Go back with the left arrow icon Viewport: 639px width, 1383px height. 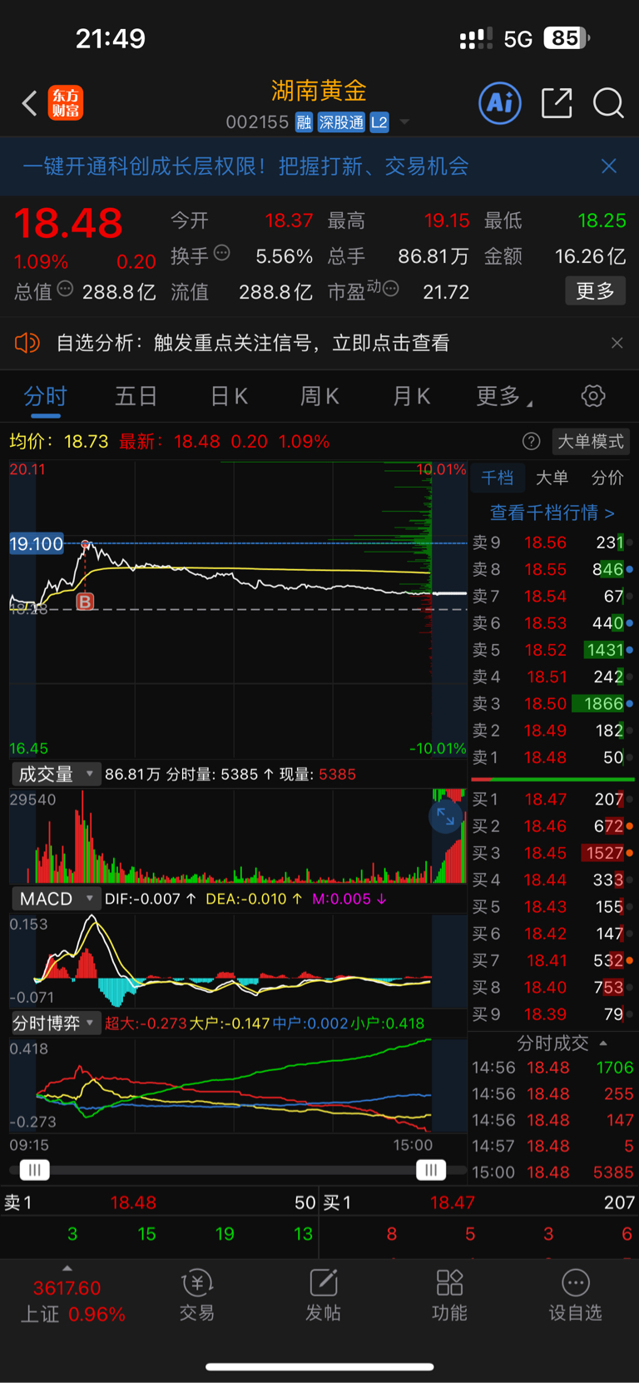[30, 103]
